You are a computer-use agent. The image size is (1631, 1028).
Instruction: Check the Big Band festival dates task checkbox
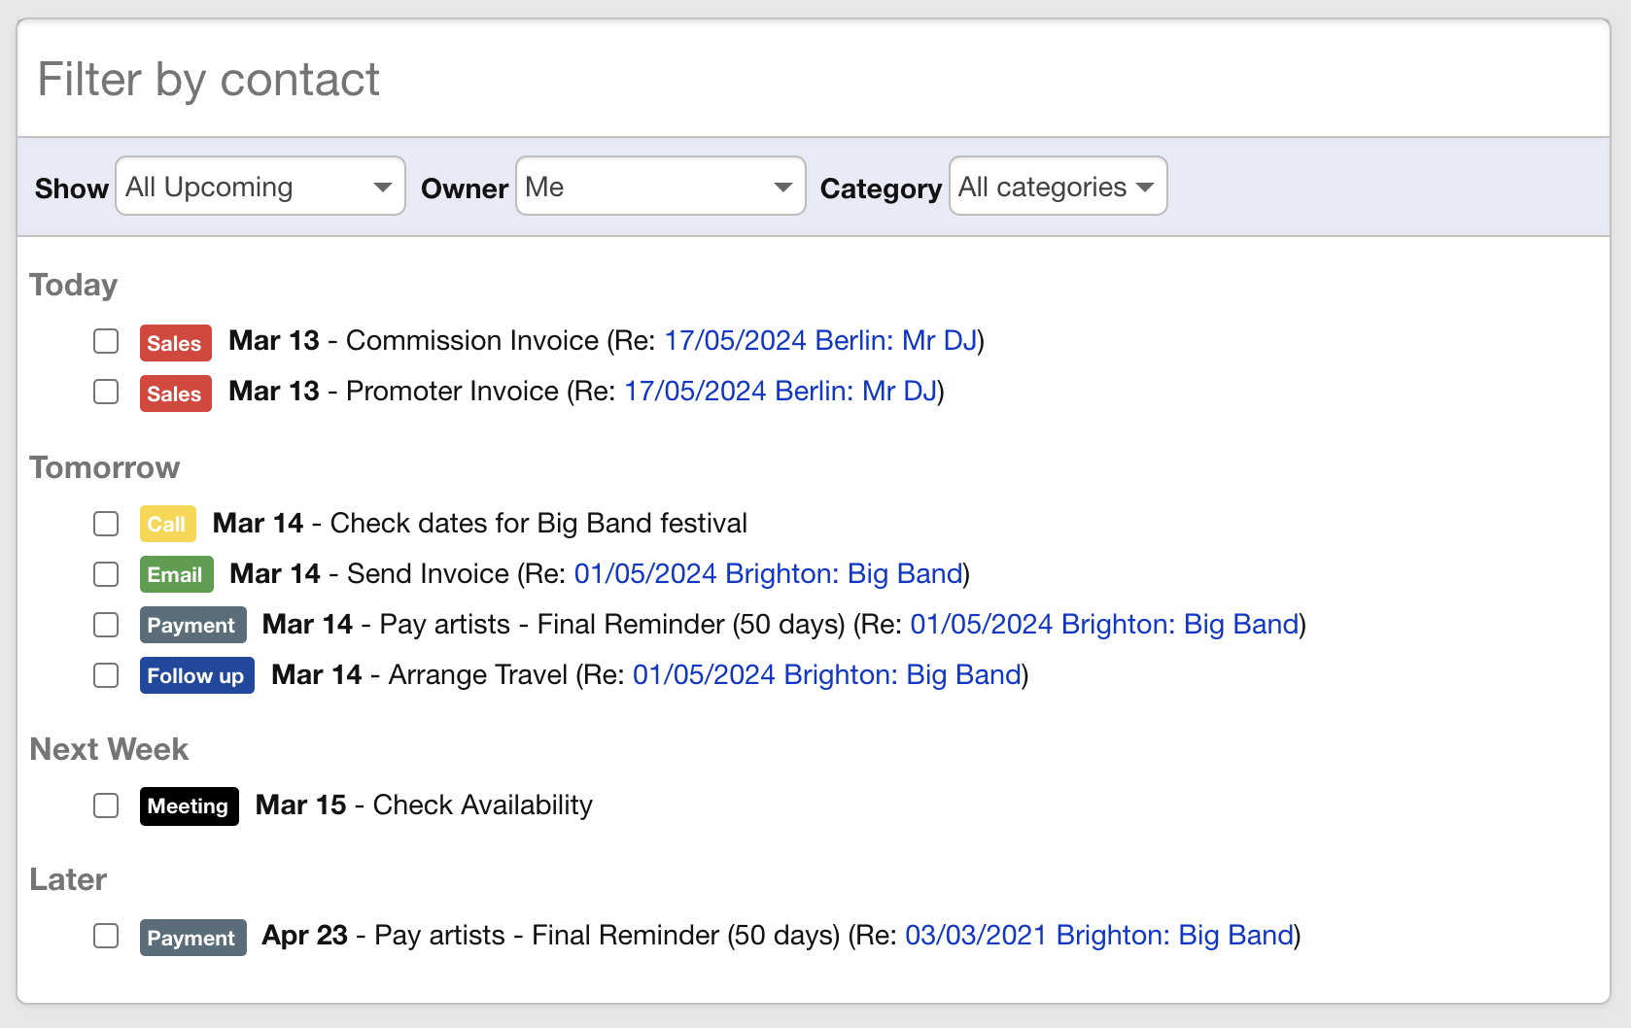[x=106, y=524]
